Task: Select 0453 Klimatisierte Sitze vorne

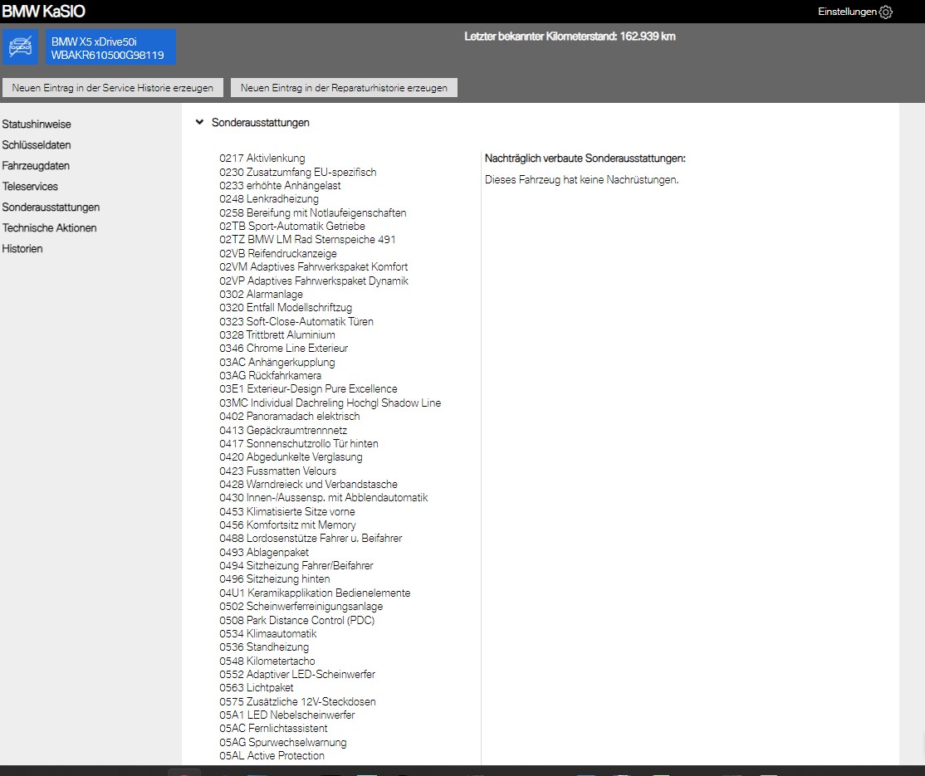Action: [287, 512]
